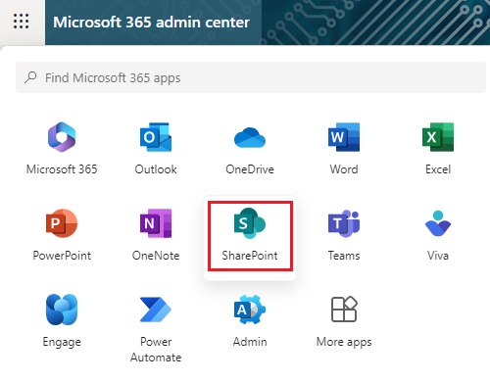This screenshot has height=382, width=490.
Task: Launch PowerPoint from the app list
Action: click(x=62, y=223)
